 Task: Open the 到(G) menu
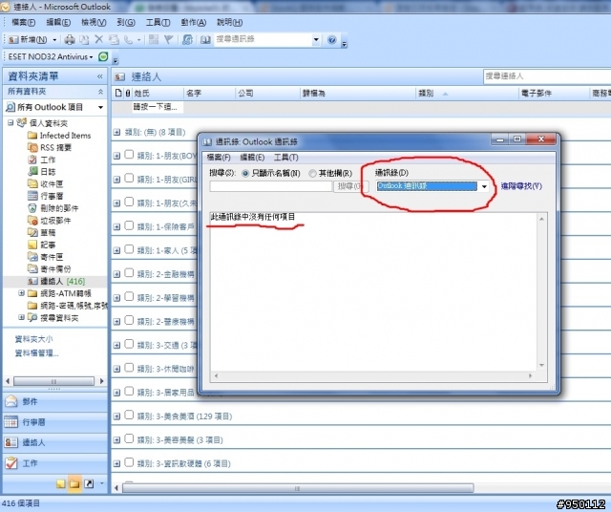(126, 22)
